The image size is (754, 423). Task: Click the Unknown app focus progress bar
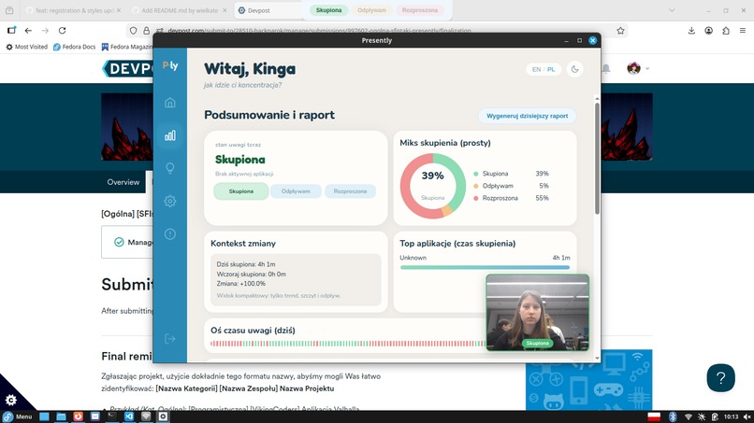[485, 267]
